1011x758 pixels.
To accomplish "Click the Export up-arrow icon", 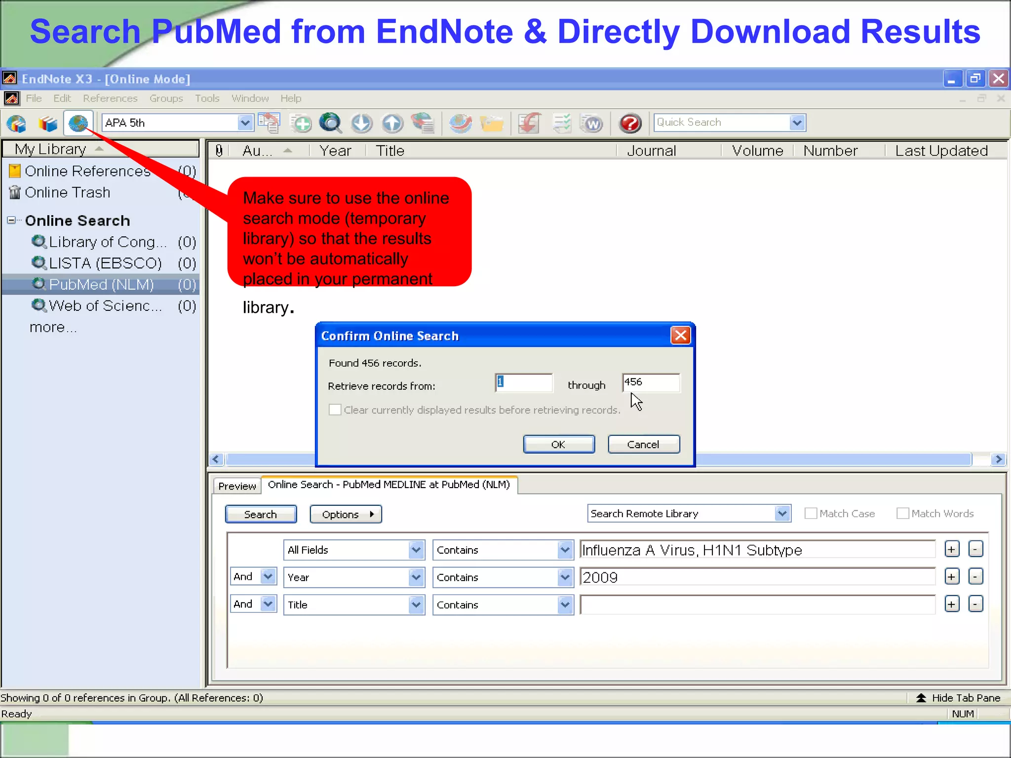I will coord(392,123).
